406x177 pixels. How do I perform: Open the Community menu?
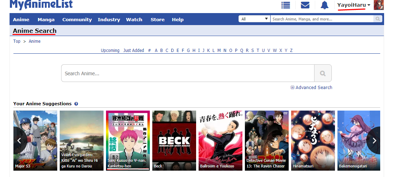pos(77,19)
